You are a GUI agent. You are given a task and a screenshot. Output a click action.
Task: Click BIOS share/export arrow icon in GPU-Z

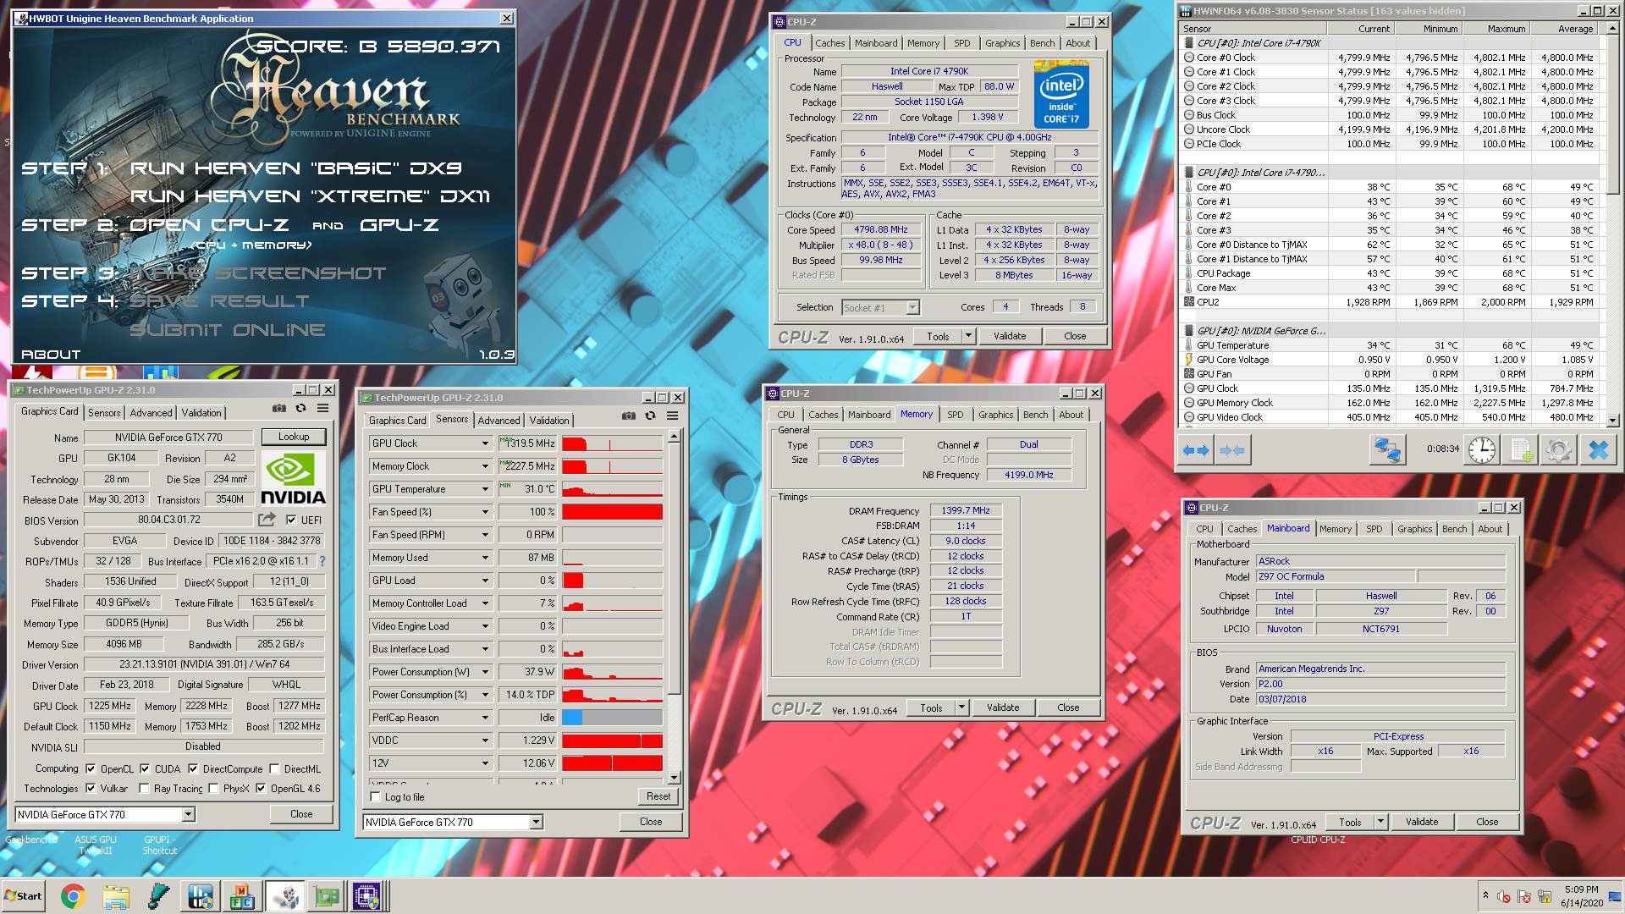267,519
